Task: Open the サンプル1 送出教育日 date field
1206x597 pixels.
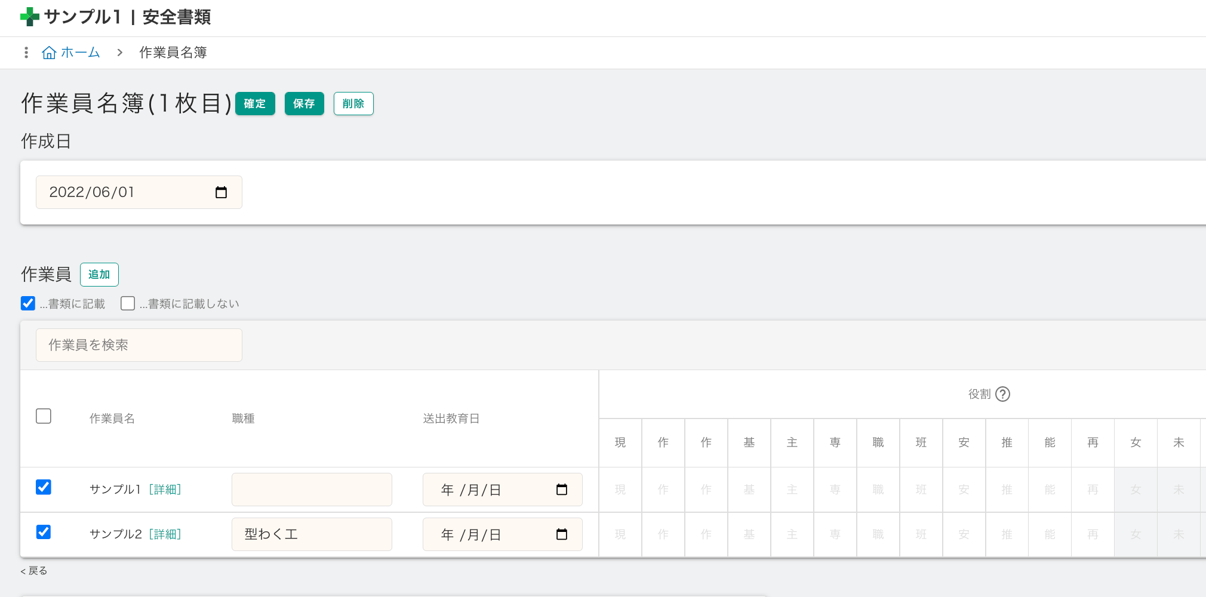Action: point(502,490)
